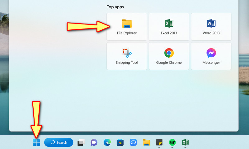
Task: Open the taskbar Search box
Action: [59, 142]
